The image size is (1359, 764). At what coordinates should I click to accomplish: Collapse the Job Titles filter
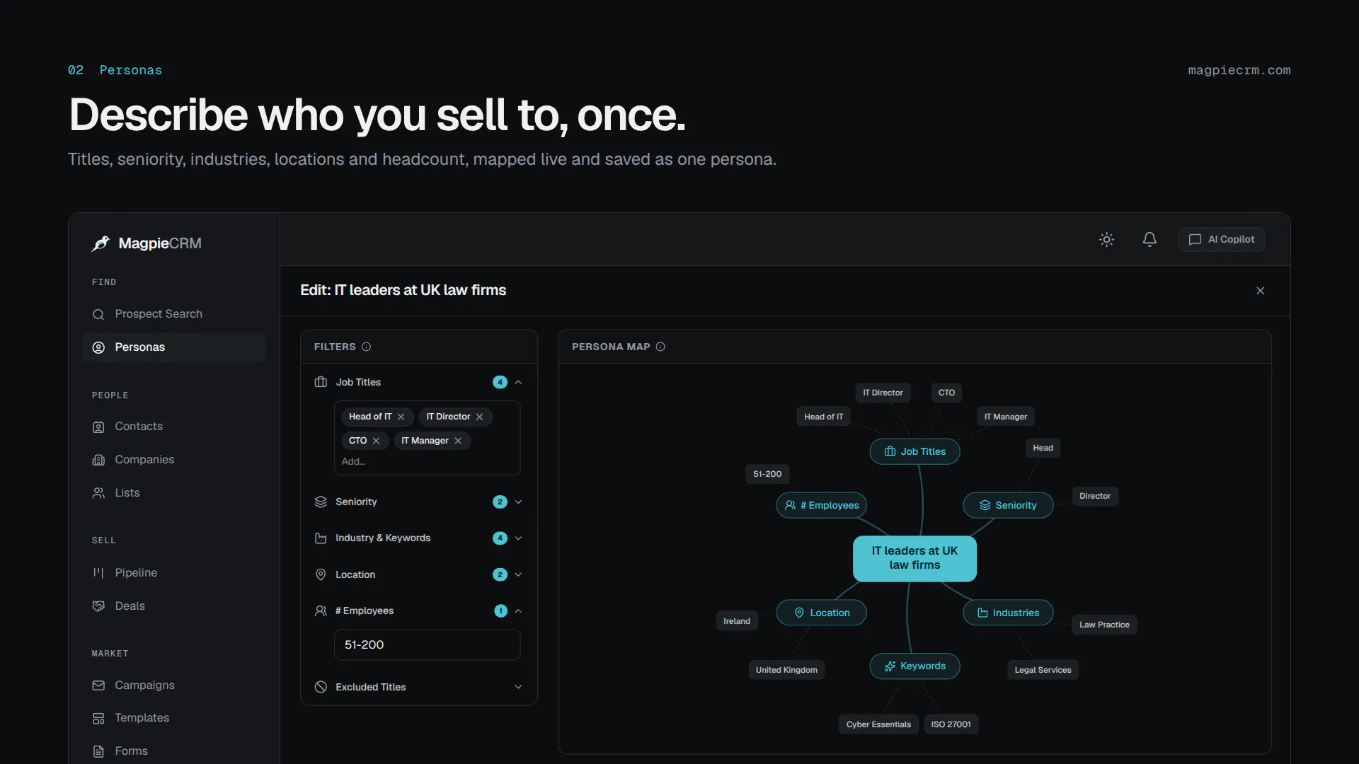click(518, 382)
